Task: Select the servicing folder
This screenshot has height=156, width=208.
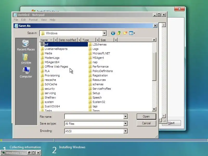Action: click(50, 93)
